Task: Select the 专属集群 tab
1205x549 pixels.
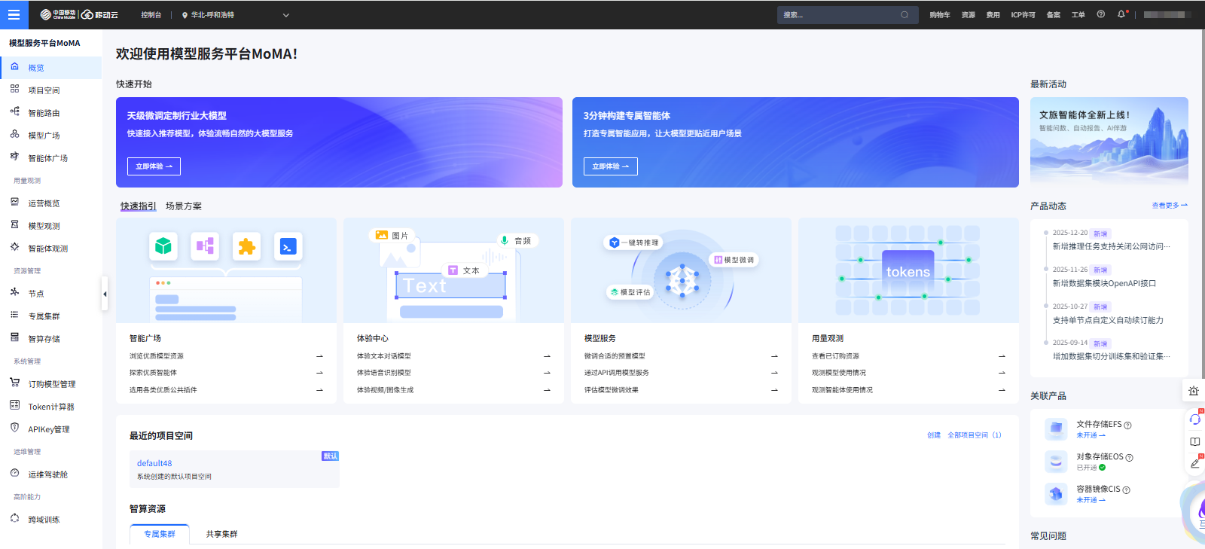Action: (x=160, y=534)
